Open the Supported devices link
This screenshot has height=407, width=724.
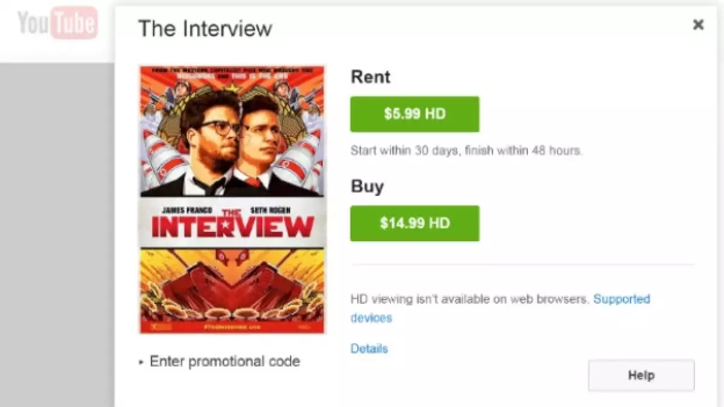tap(621, 299)
